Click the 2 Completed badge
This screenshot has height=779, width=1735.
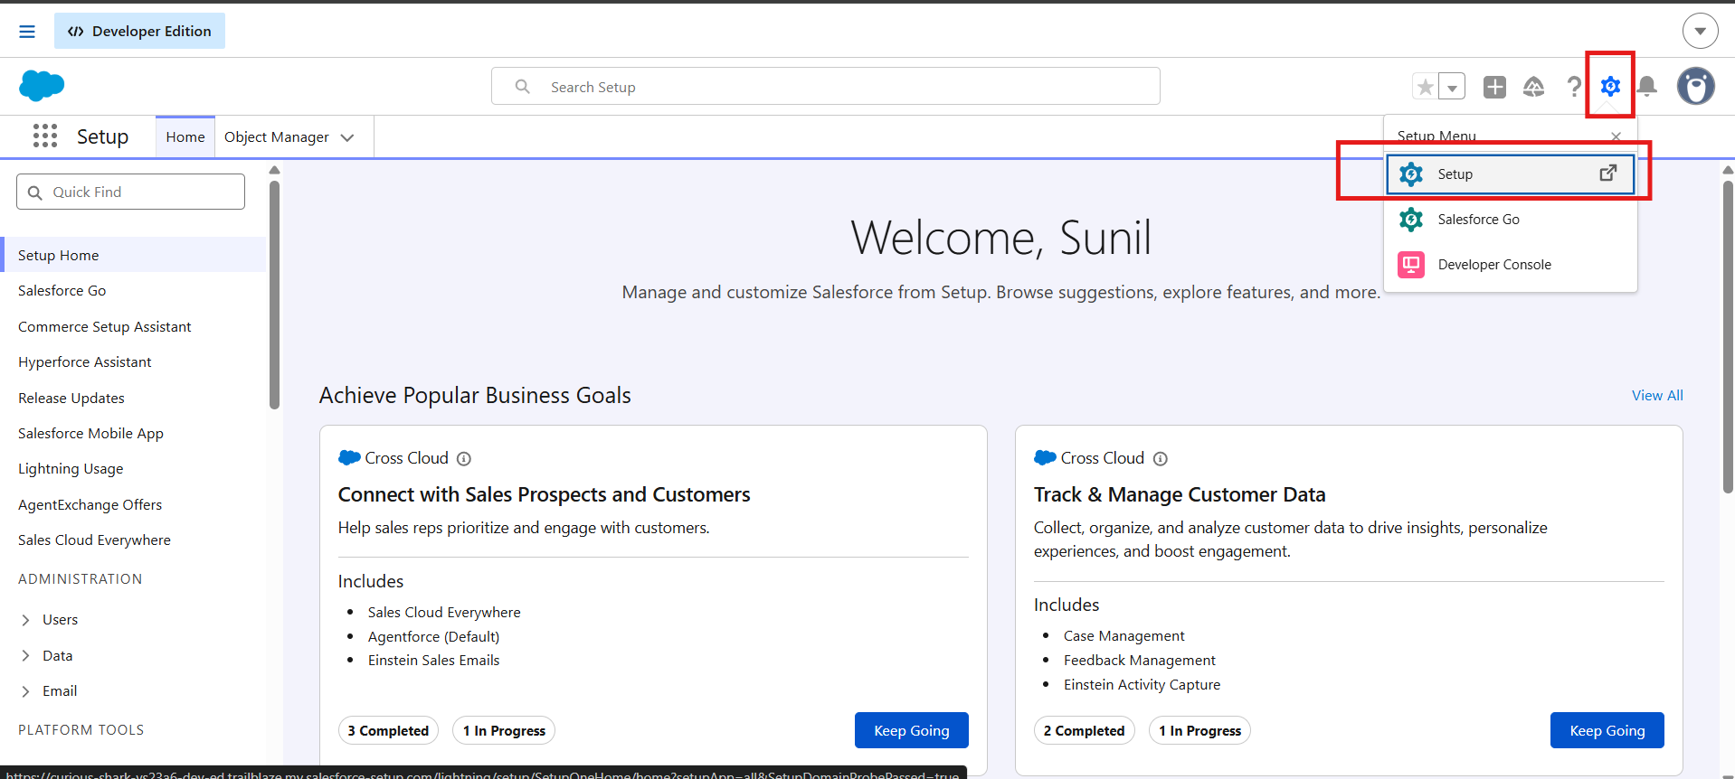coord(1084,730)
